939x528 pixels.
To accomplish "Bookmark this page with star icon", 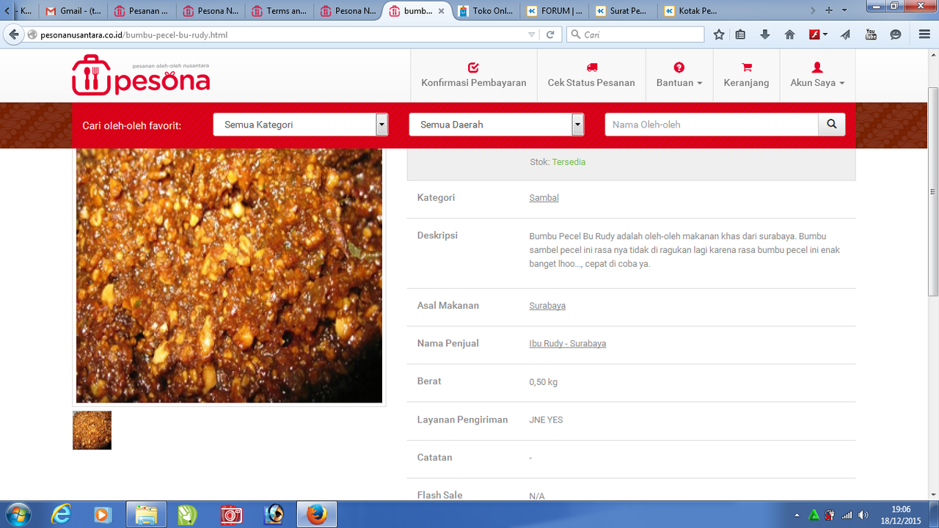I will 719,34.
